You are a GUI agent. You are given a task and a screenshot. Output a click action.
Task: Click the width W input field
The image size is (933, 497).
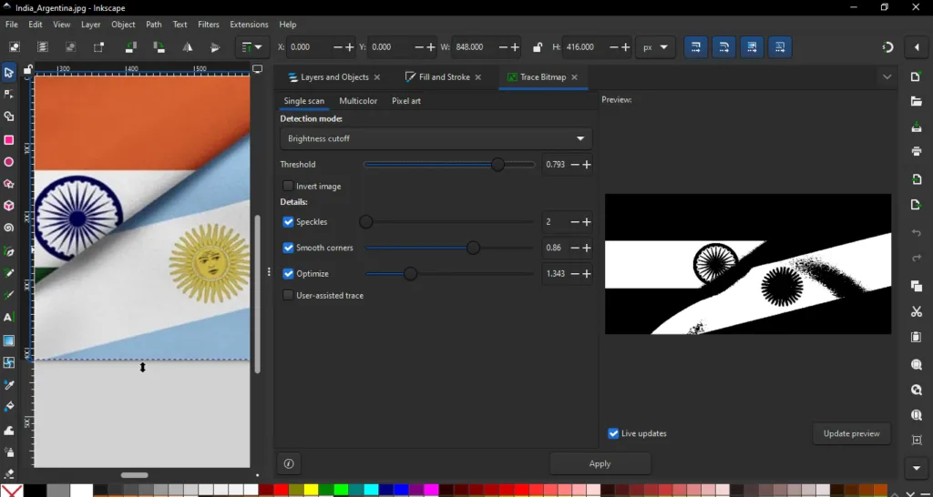click(474, 47)
